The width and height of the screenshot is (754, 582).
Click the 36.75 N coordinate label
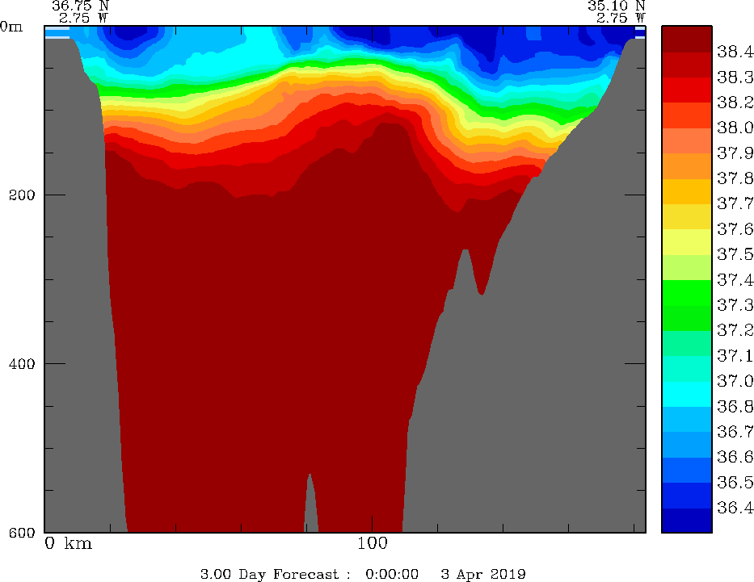click(x=80, y=5)
